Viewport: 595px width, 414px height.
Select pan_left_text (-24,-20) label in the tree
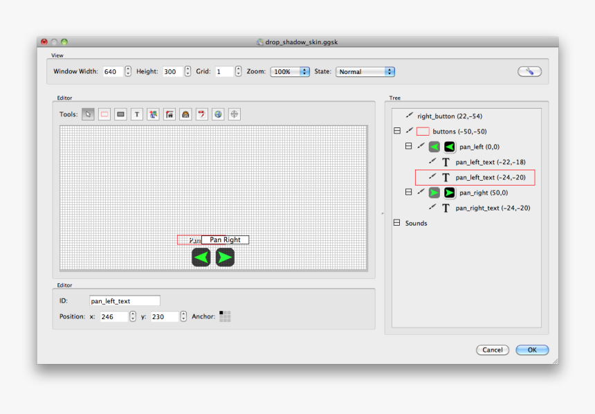(x=491, y=177)
